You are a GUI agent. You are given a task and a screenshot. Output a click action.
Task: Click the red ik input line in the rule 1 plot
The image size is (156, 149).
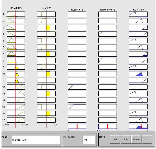pyautogui.click(x=46, y=14)
